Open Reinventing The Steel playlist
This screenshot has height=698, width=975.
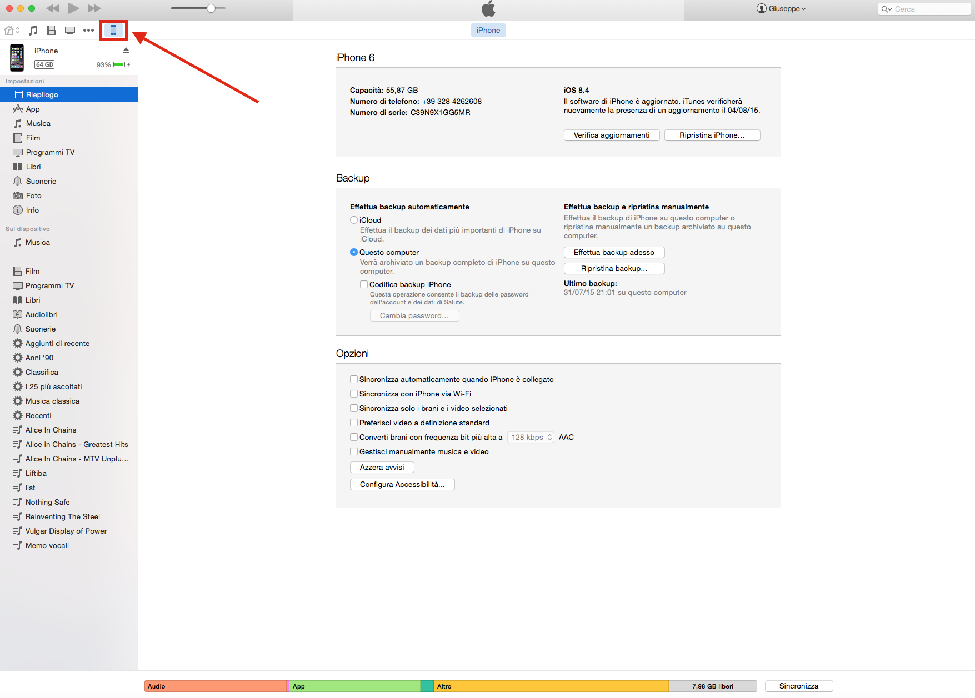coord(69,516)
